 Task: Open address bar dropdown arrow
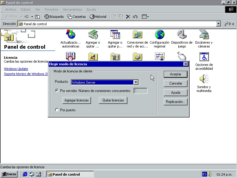tap(218, 24)
